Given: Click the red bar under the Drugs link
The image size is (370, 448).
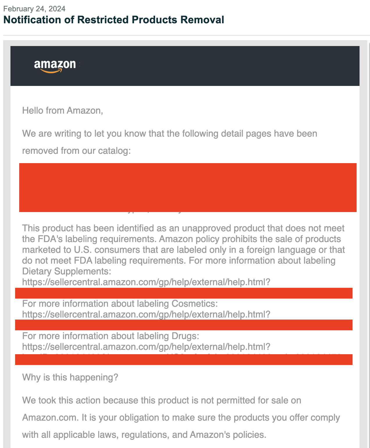Looking at the screenshot, I should [184, 360].
